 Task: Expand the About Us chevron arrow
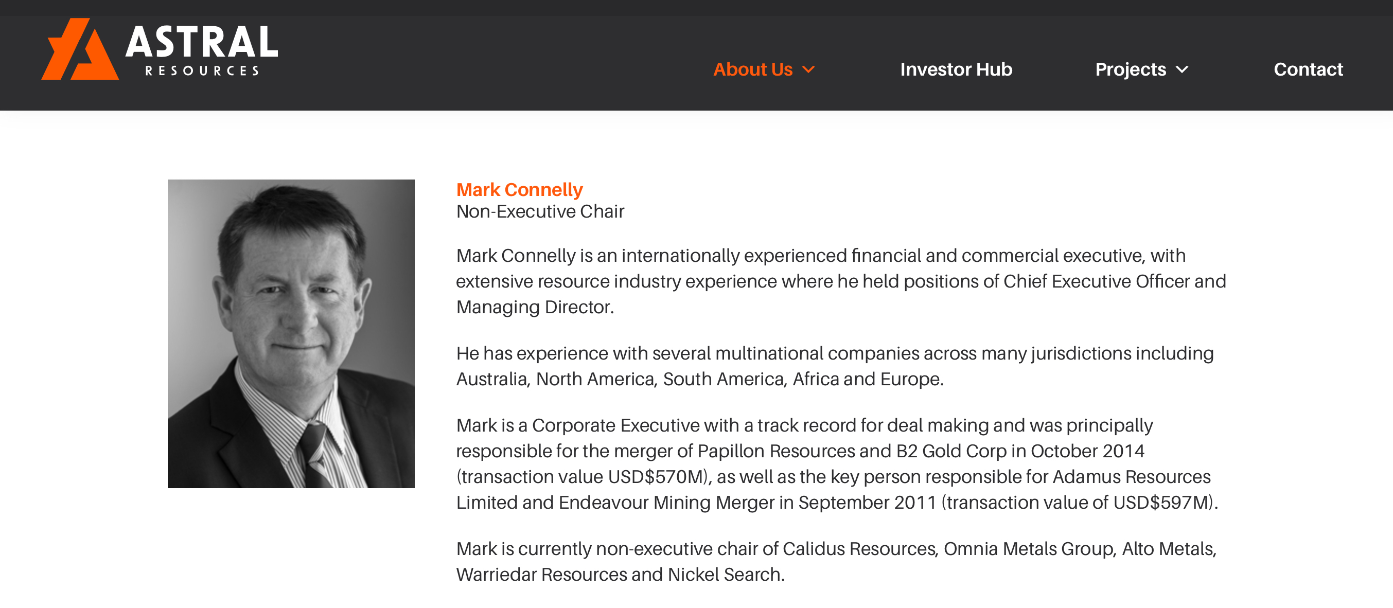(x=808, y=70)
